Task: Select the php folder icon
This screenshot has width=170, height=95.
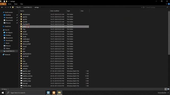Action: [21, 51]
